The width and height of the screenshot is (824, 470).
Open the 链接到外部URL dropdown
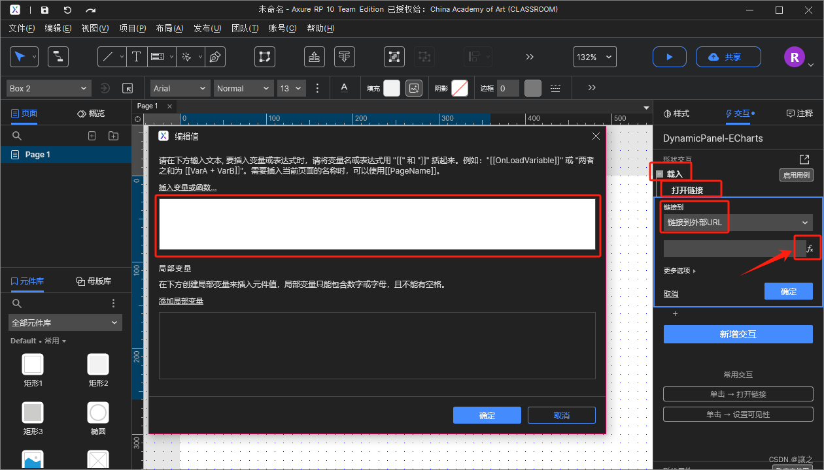(738, 222)
